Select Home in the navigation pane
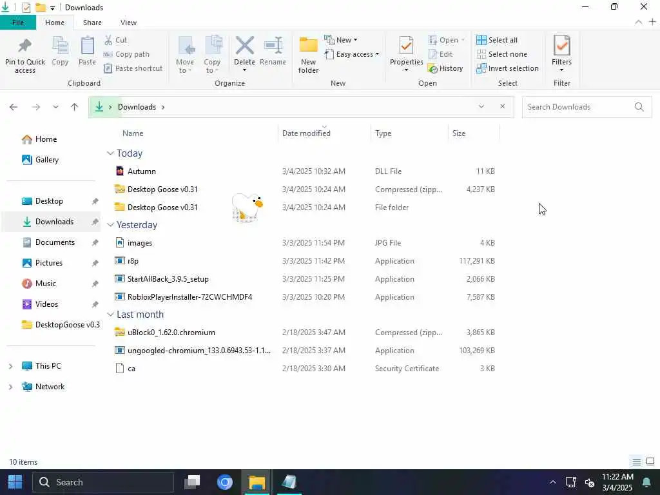Viewport: 660px width, 495px height. click(x=46, y=139)
